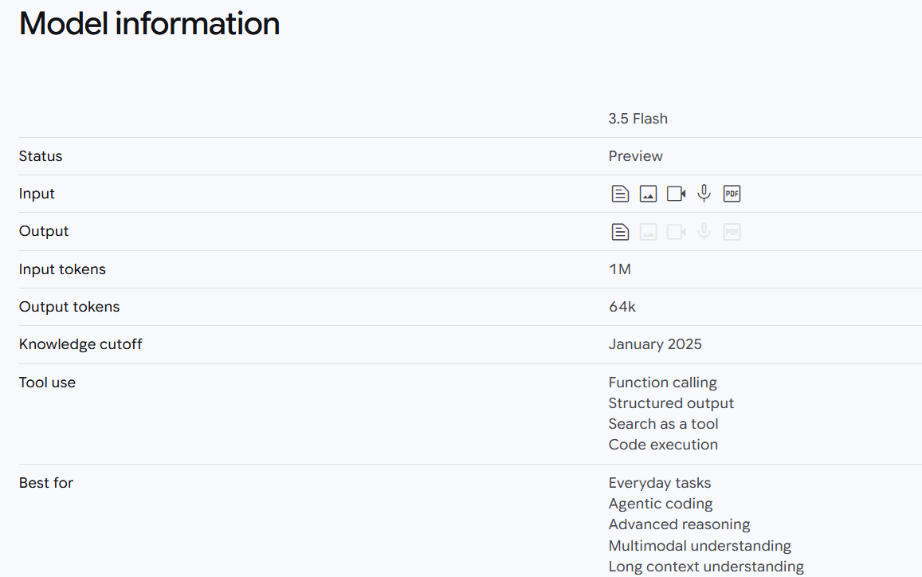Screen dimensions: 922x577
Task: Click 'Code execution' in Tool use
Action: point(663,445)
